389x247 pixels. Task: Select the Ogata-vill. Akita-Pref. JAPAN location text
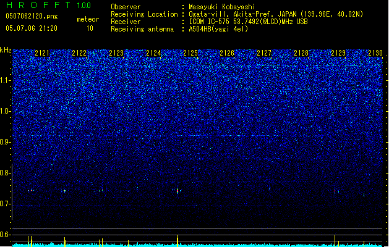coord(276,14)
